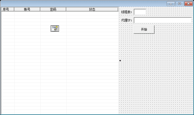Close the window
This screenshot has width=194, height=115.
189,4
